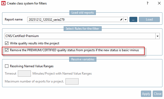The height and width of the screenshot is (99, 164).
Task: Enable Resolving Named Value Ranges checkbox
Action: coord(7,66)
